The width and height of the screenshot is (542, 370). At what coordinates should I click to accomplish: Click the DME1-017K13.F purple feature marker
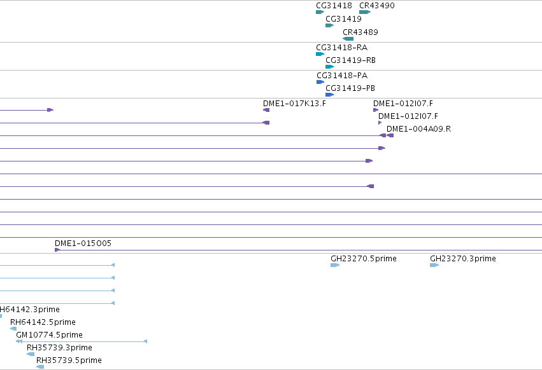point(266,110)
